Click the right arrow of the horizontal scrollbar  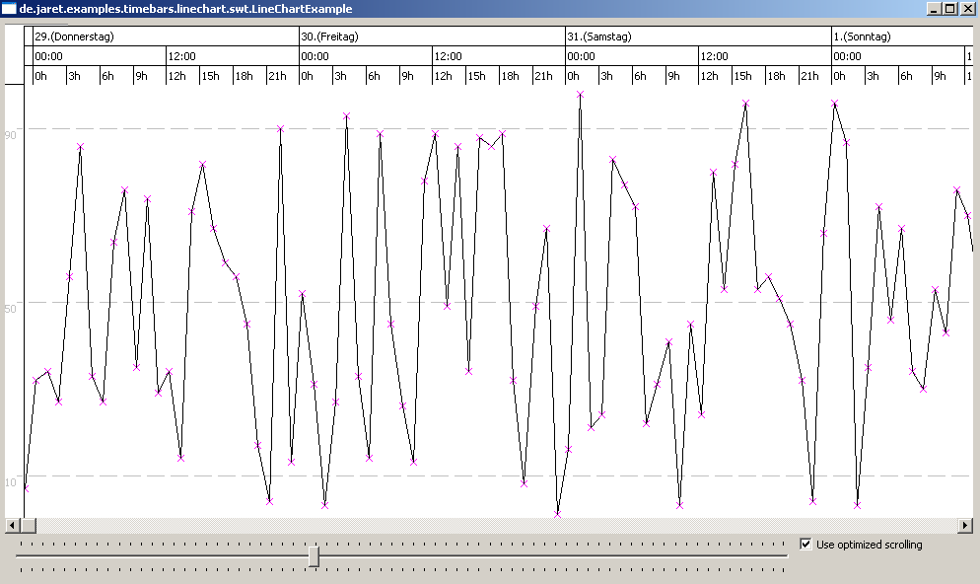coord(965,526)
